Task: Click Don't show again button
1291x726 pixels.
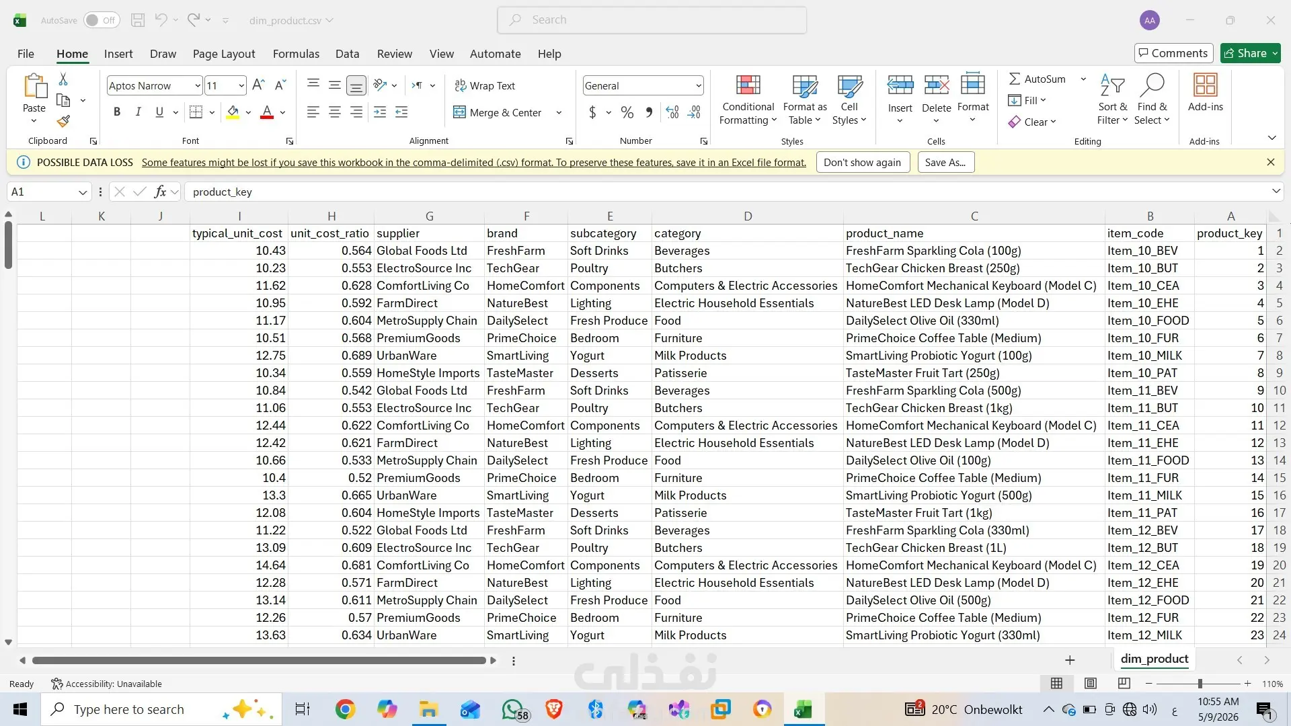Action: (862, 162)
